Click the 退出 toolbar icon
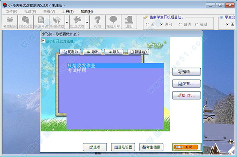The height and width of the screenshot is (157, 237). coord(129,22)
